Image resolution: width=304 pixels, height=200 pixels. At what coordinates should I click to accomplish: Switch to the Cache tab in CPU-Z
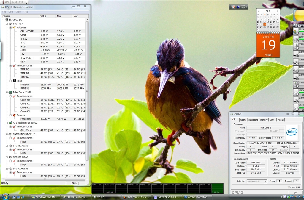tap(243, 120)
